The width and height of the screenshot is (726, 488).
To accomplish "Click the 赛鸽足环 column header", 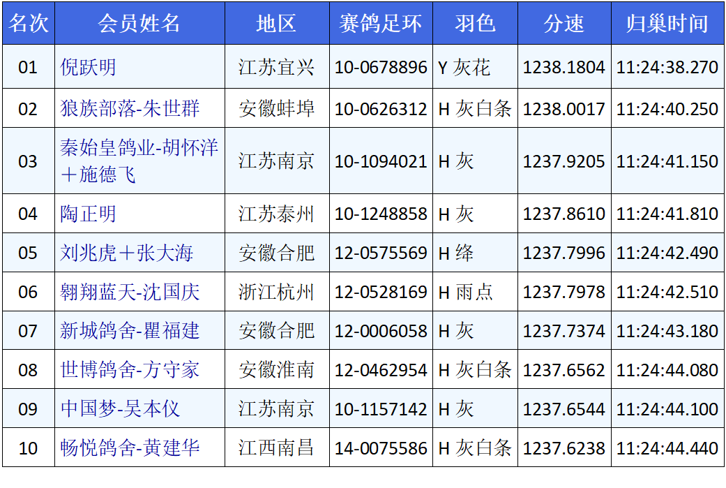I will (x=381, y=24).
